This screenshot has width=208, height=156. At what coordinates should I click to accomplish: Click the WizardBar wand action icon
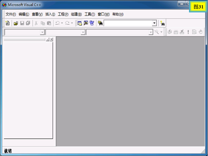click(157, 32)
